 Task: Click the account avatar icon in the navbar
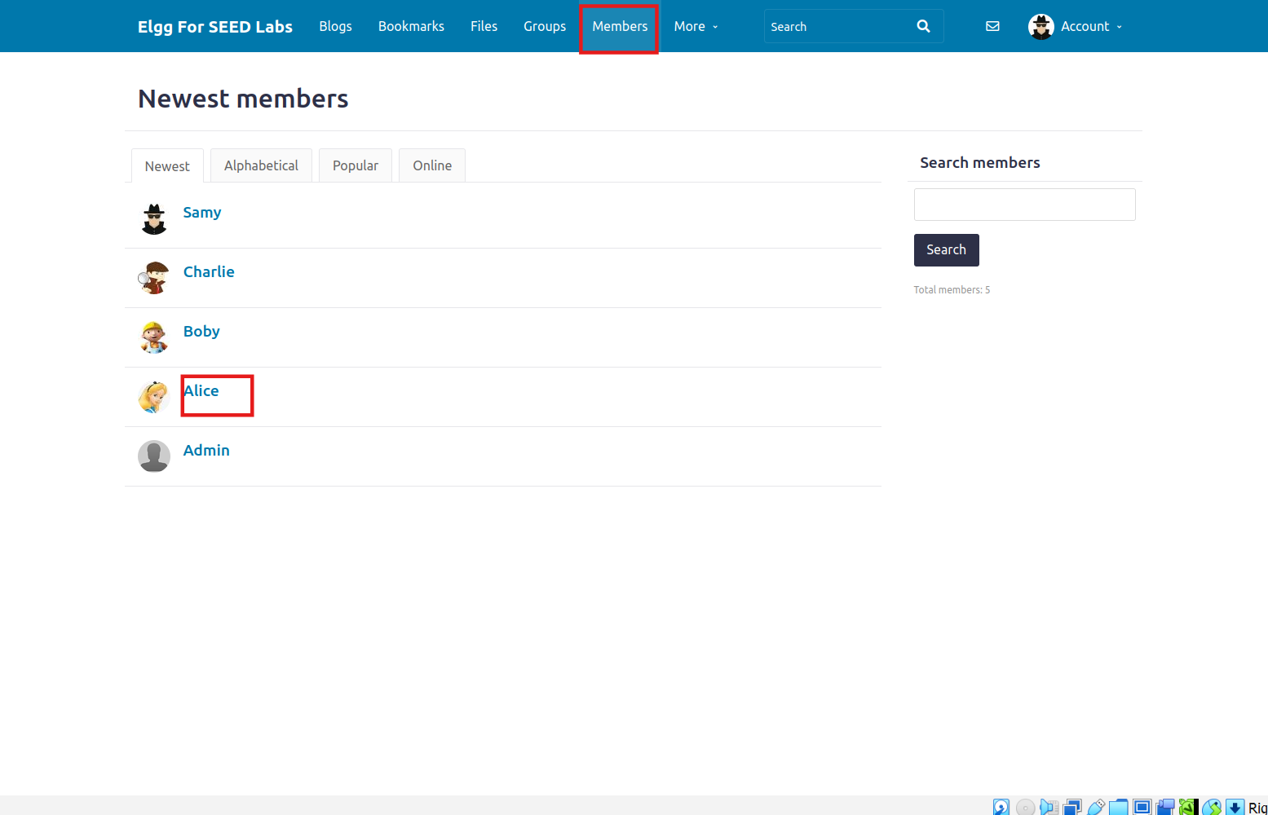pos(1041,27)
